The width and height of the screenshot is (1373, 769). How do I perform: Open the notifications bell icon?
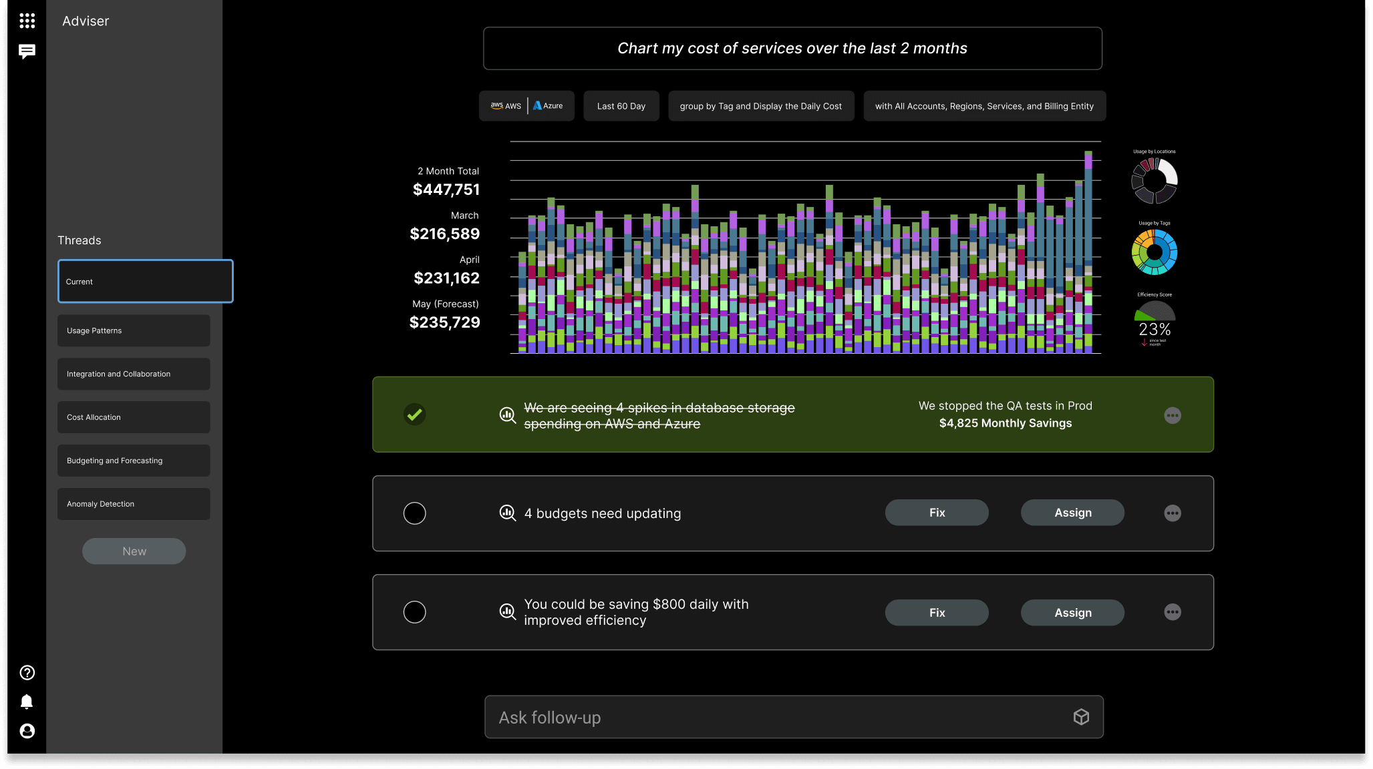pyautogui.click(x=27, y=702)
